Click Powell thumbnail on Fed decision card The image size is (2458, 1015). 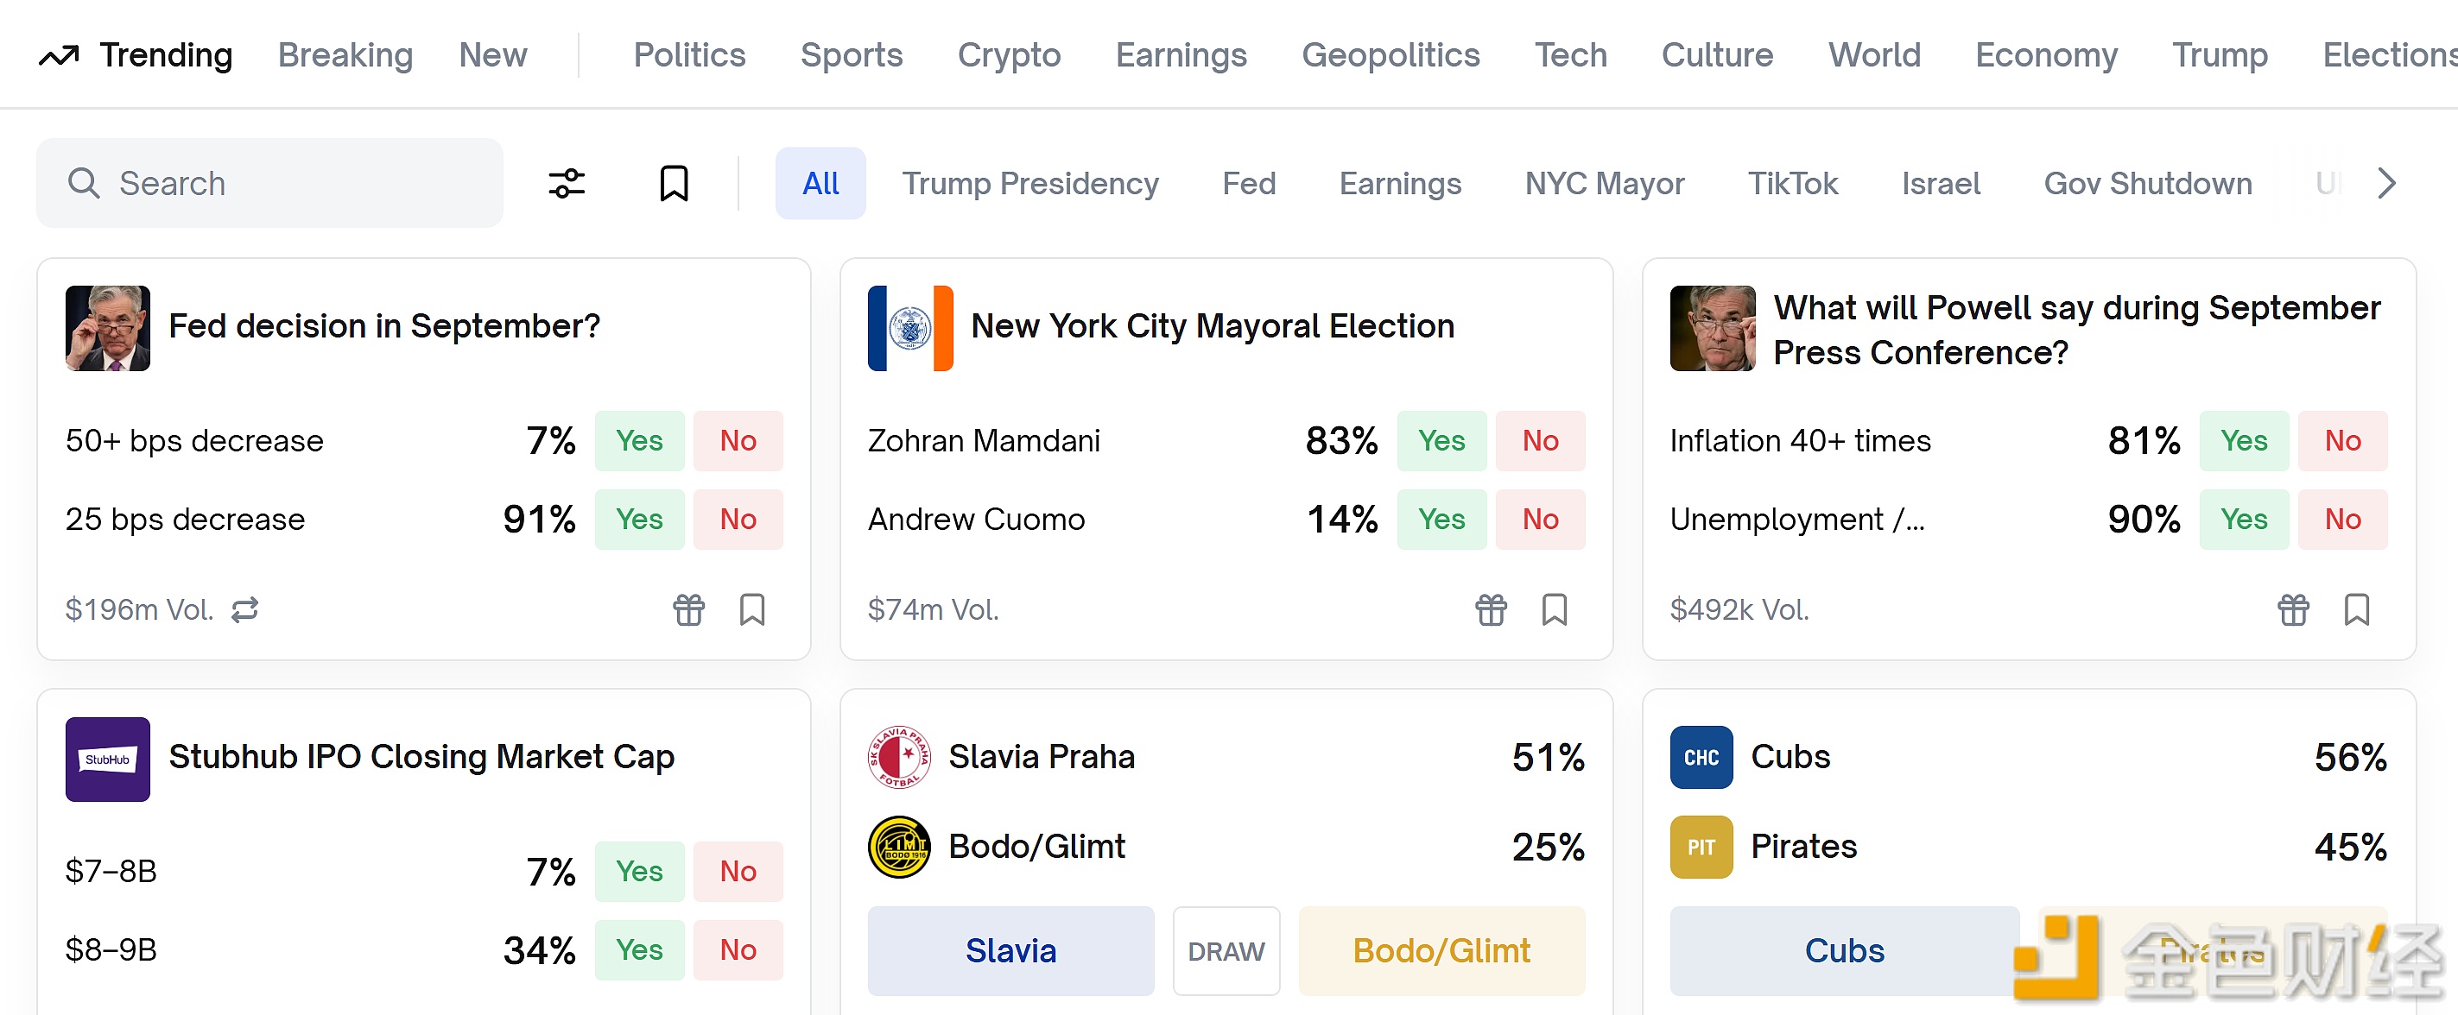(x=107, y=327)
